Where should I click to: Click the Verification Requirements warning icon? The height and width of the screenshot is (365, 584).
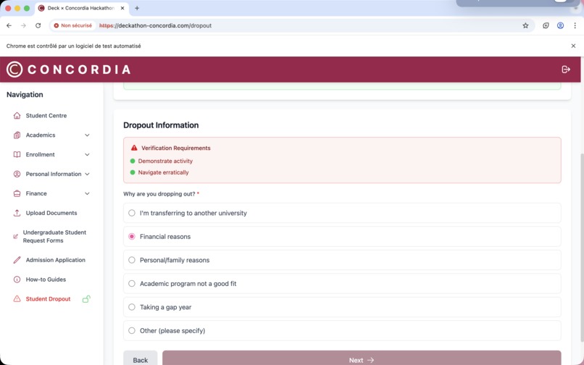(134, 148)
